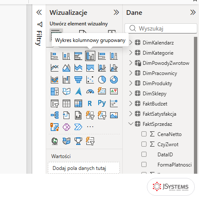The image size is (199, 200).
Task: Expand the Filtry pane
Action: pos(39,12)
